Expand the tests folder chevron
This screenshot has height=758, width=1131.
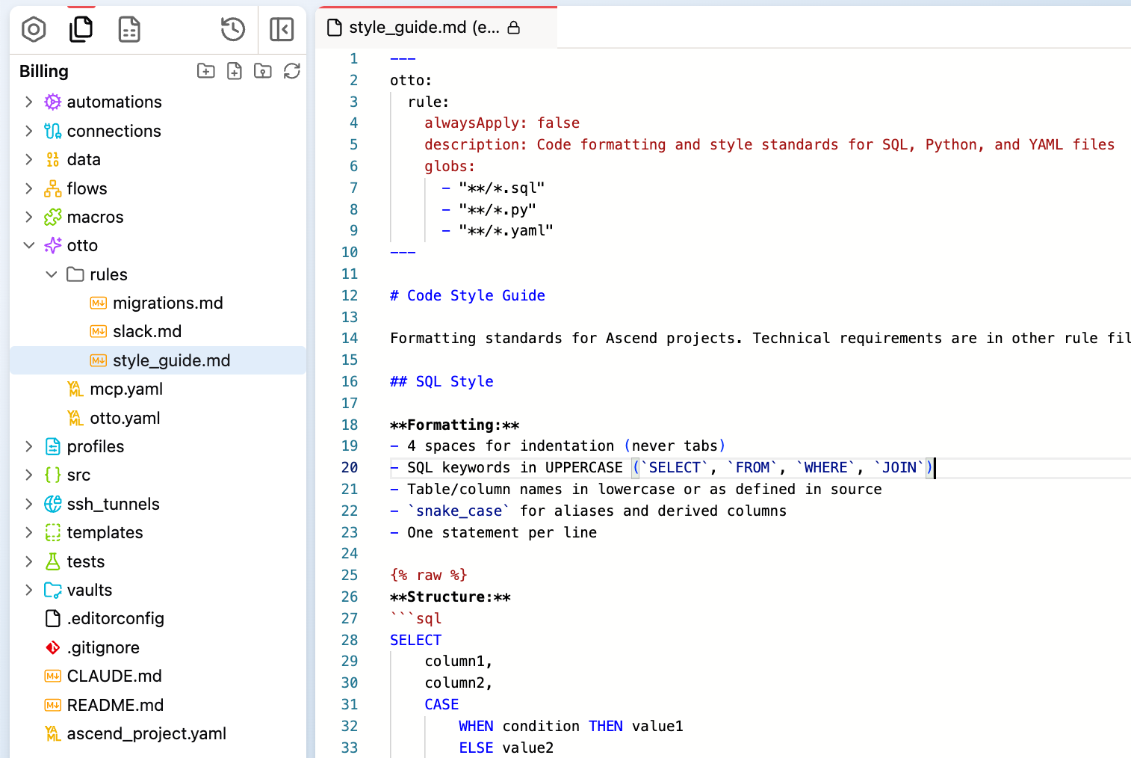29,561
